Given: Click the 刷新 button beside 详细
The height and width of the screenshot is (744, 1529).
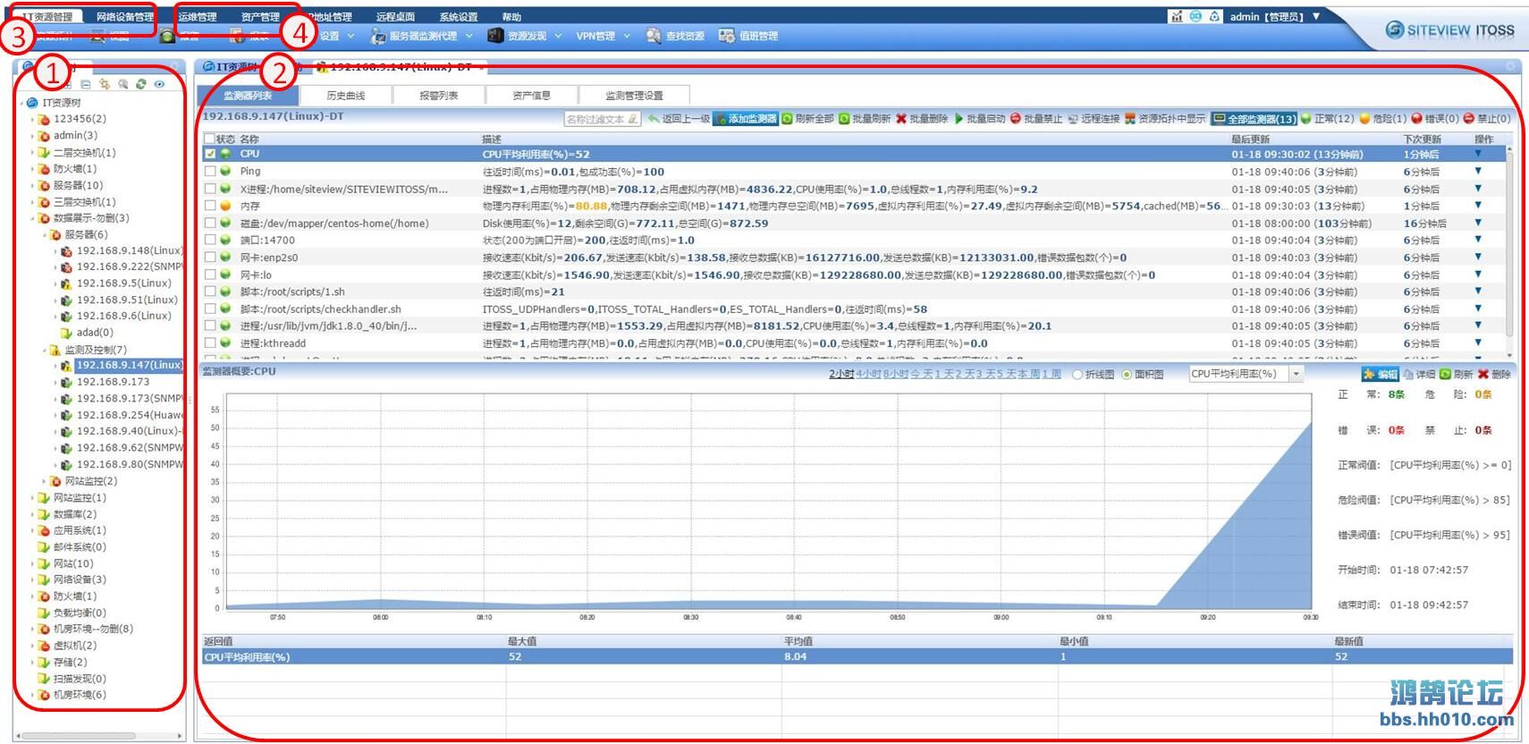Looking at the screenshot, I should (x=1456, y=374).
